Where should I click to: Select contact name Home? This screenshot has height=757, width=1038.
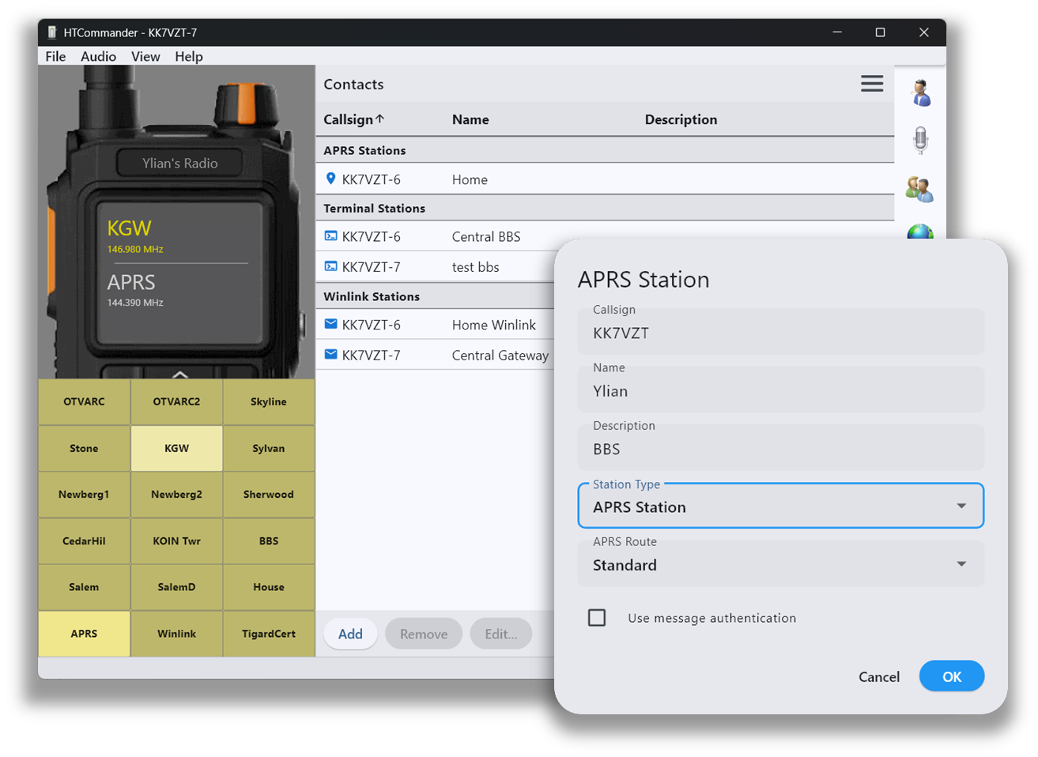pyautogui.click(x=470, y=179)
